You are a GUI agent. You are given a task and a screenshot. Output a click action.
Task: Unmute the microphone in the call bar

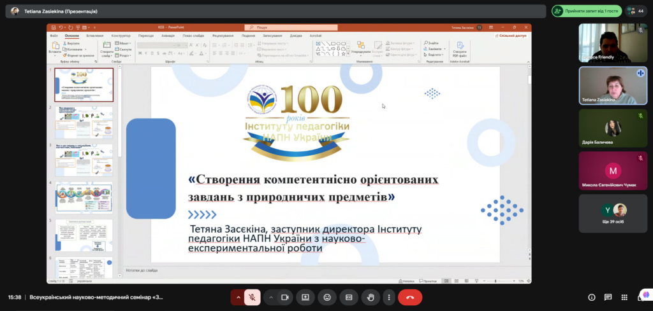[x=253, y=297]
